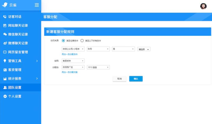Select the 满足以下所有条件 radio button

82,41
